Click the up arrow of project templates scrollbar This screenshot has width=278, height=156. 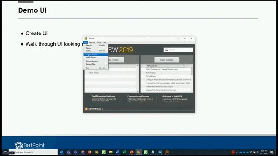pyautogui.click(x=137, y=65)
